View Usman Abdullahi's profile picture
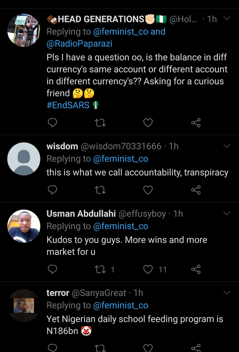 24,226
